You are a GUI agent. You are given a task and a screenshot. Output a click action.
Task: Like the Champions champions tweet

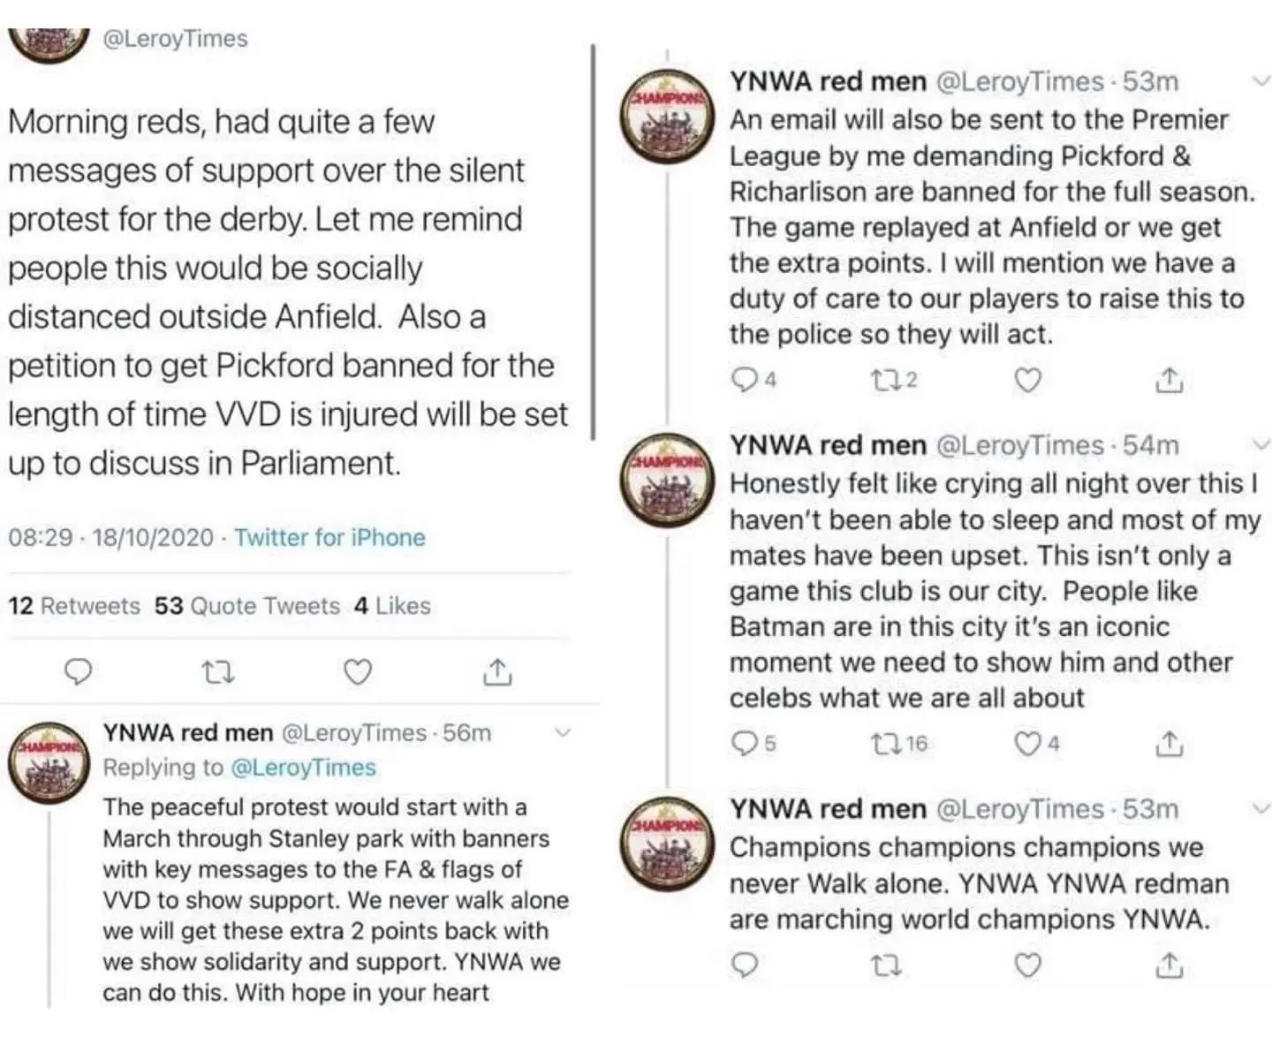coord(1026,965)
